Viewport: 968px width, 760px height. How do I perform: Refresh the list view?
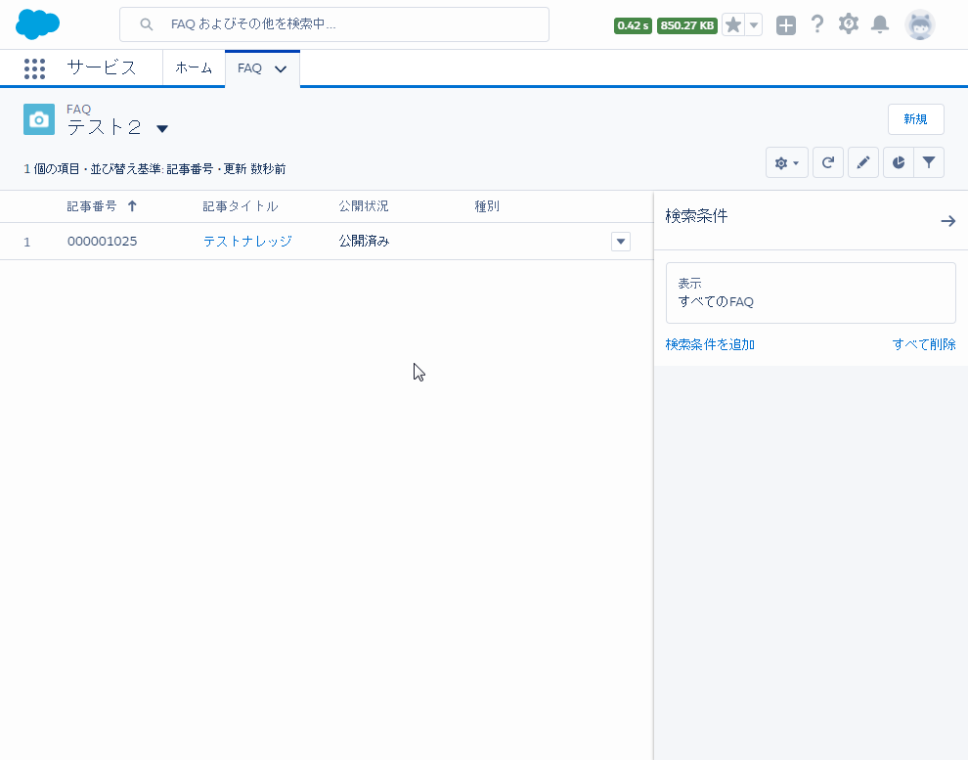(x=828, y=163)
